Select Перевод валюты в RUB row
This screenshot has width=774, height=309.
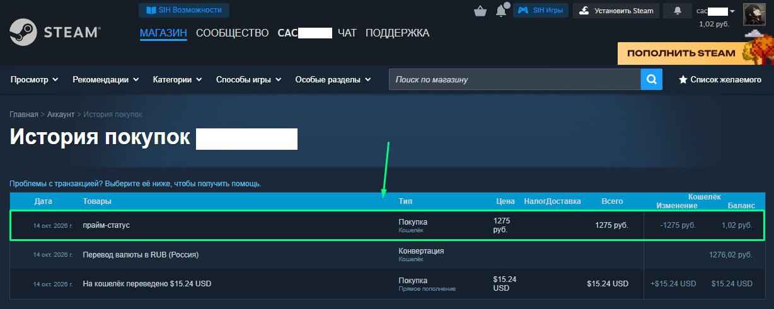coord(387,254)
